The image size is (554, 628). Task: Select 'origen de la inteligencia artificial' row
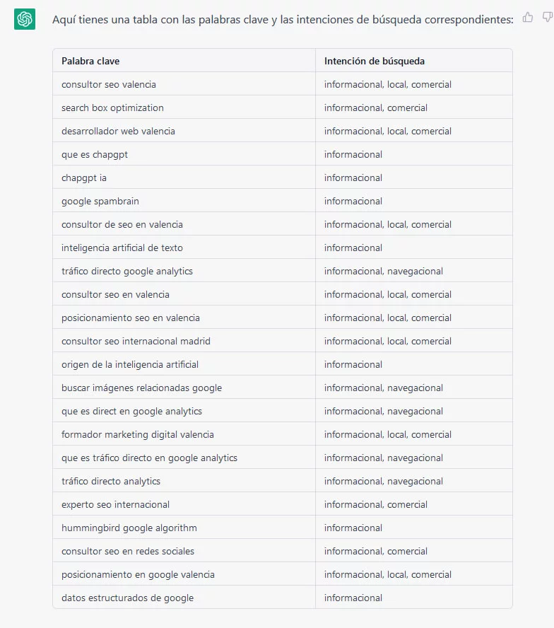283,364
